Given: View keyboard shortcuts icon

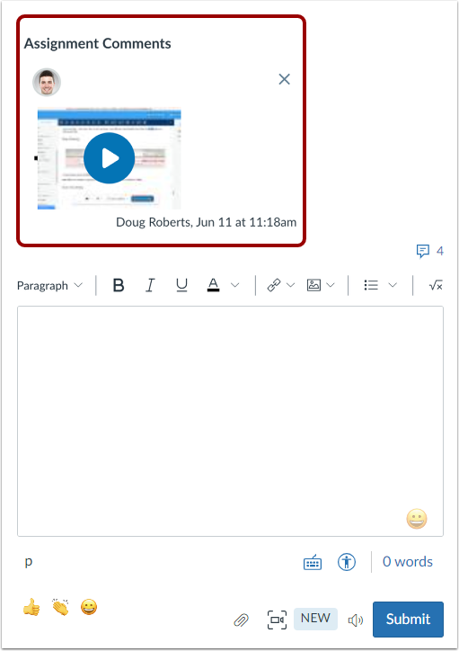Looking at the screenshot, I should point(313,563).
